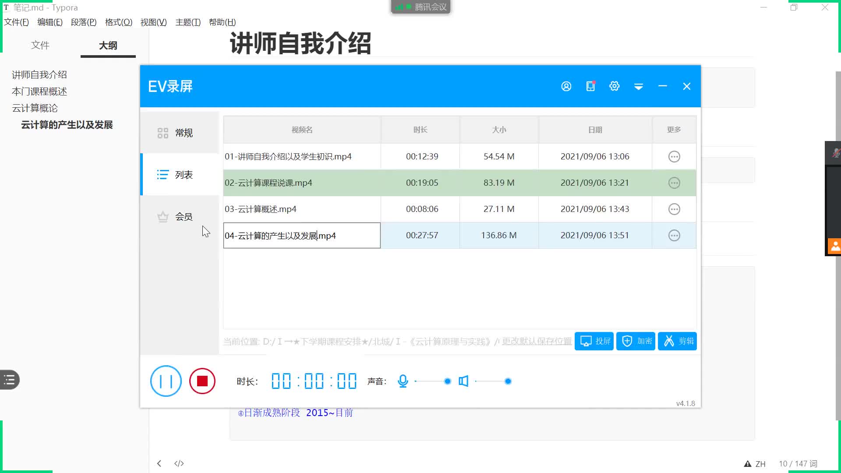This screenshot has width=841, height=473.
Task: Click more options for 02-云计算课程说课.mp4
Action: point(674,183)
